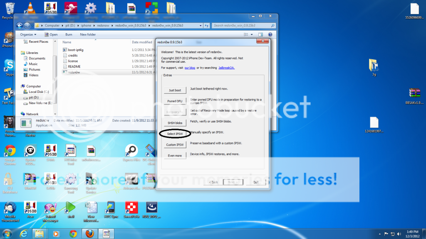Click the volume icon in system tray

[x=399, y=234]
